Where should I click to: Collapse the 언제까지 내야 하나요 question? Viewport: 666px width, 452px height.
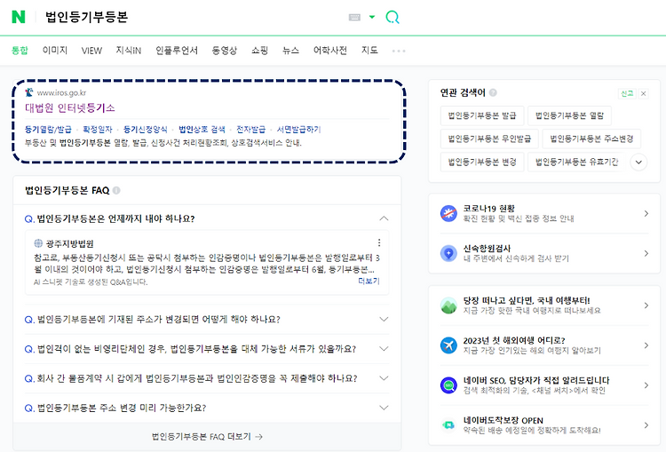tap(384, 218)
